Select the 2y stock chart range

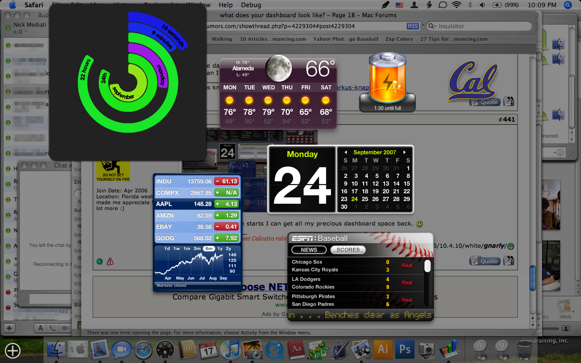(x=229, y=249)
